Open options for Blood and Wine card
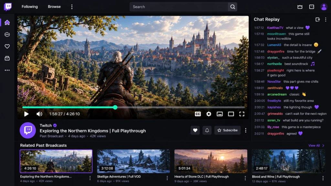 323,178
